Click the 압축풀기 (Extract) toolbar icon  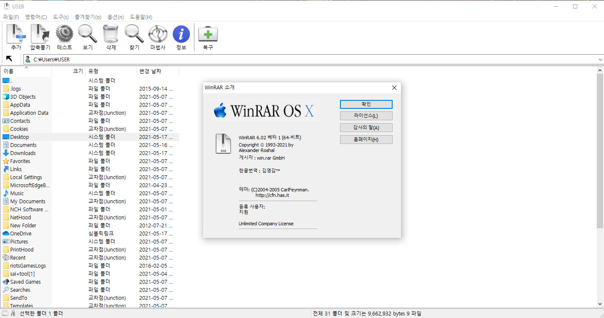[x=40, y=34]
